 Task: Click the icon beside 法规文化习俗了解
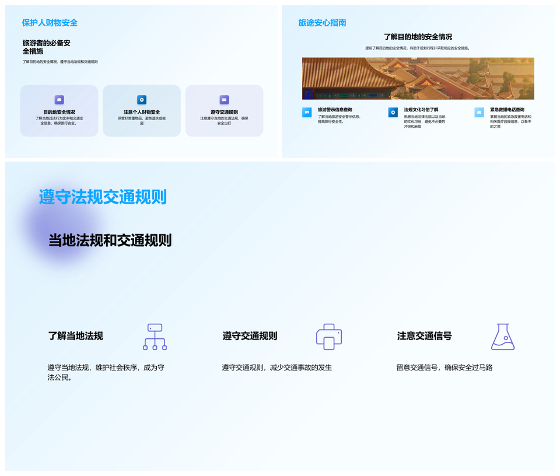[393, 113]
